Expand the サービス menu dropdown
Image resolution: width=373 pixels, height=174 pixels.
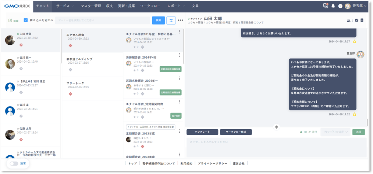65,6
